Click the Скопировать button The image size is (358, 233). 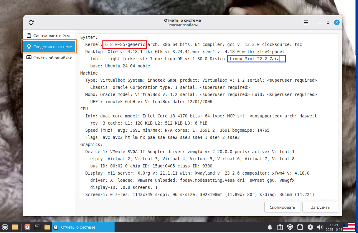tap(282, 207)
